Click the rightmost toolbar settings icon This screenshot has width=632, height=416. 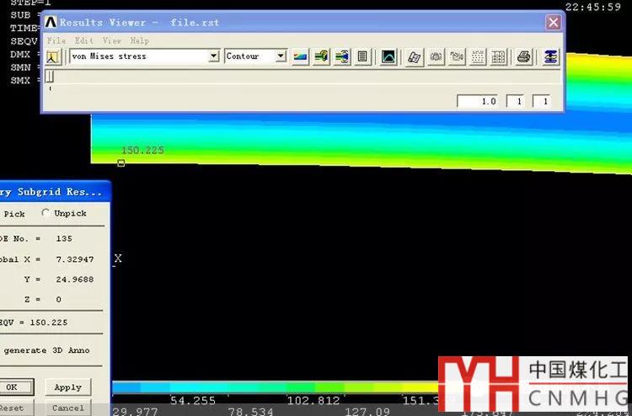(x=550, y=56)
